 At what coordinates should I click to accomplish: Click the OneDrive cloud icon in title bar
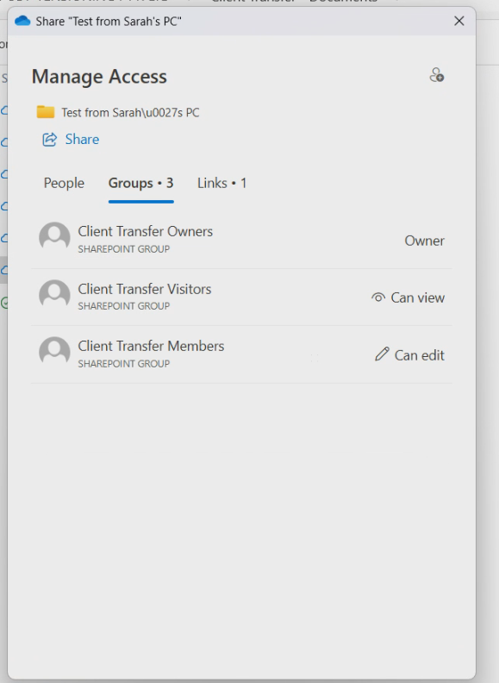[22, 21]
